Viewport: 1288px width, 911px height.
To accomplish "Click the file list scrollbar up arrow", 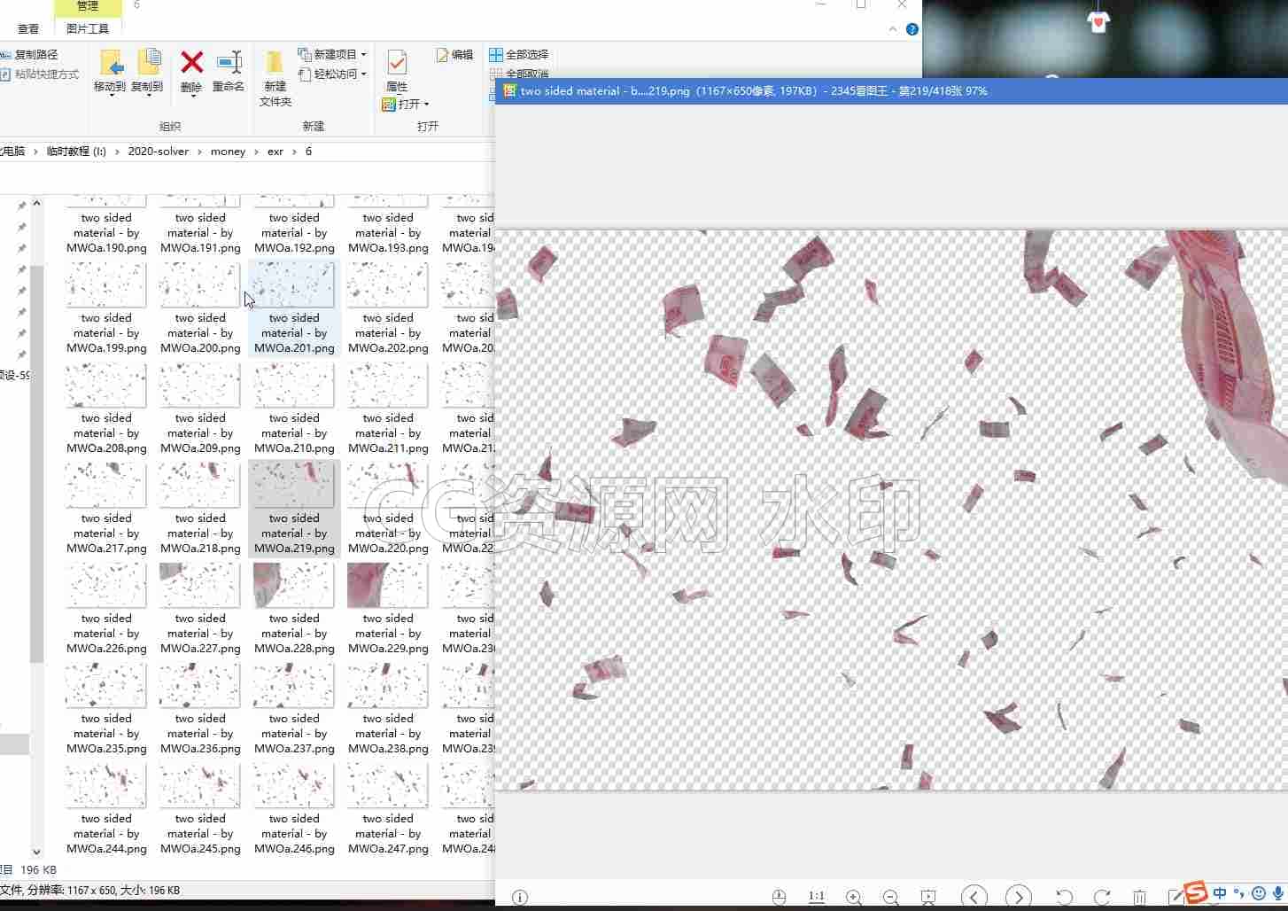I will coord(36,203).
